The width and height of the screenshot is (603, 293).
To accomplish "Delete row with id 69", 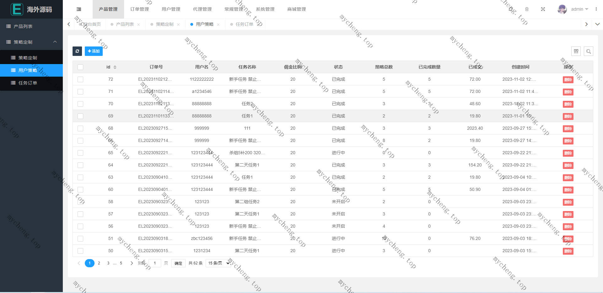I will (568, 116).
